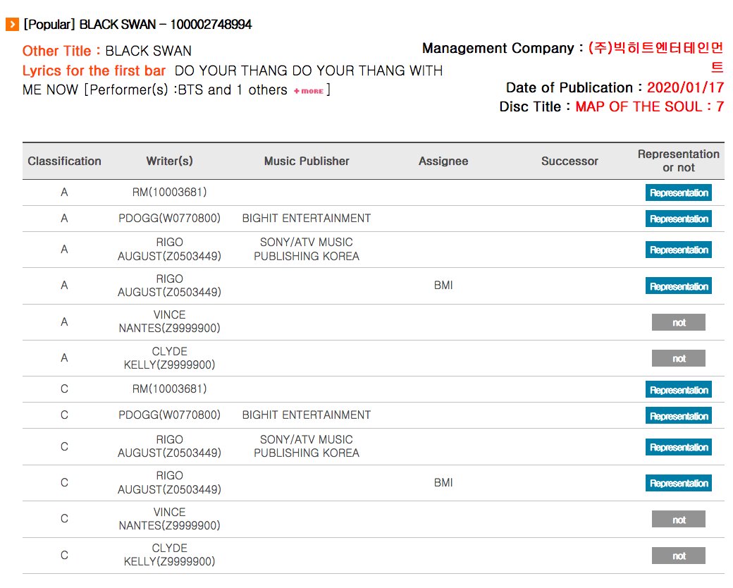Click BIGHIT ENTERTAINMENT publisher in classification A row
Screen dimensions: 733x588
click(307, 219)
